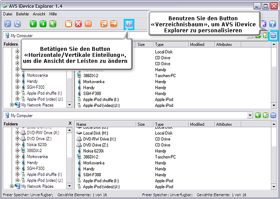Select Morkovanka in the upper file list
Image resolution: width=280 pixels, height=199 pixels.
pos(94,82)
